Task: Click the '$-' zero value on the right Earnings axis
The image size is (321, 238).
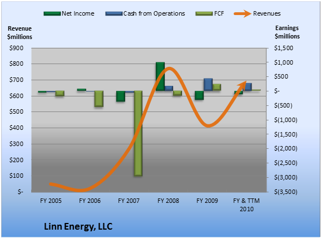Action: [277, 91]
